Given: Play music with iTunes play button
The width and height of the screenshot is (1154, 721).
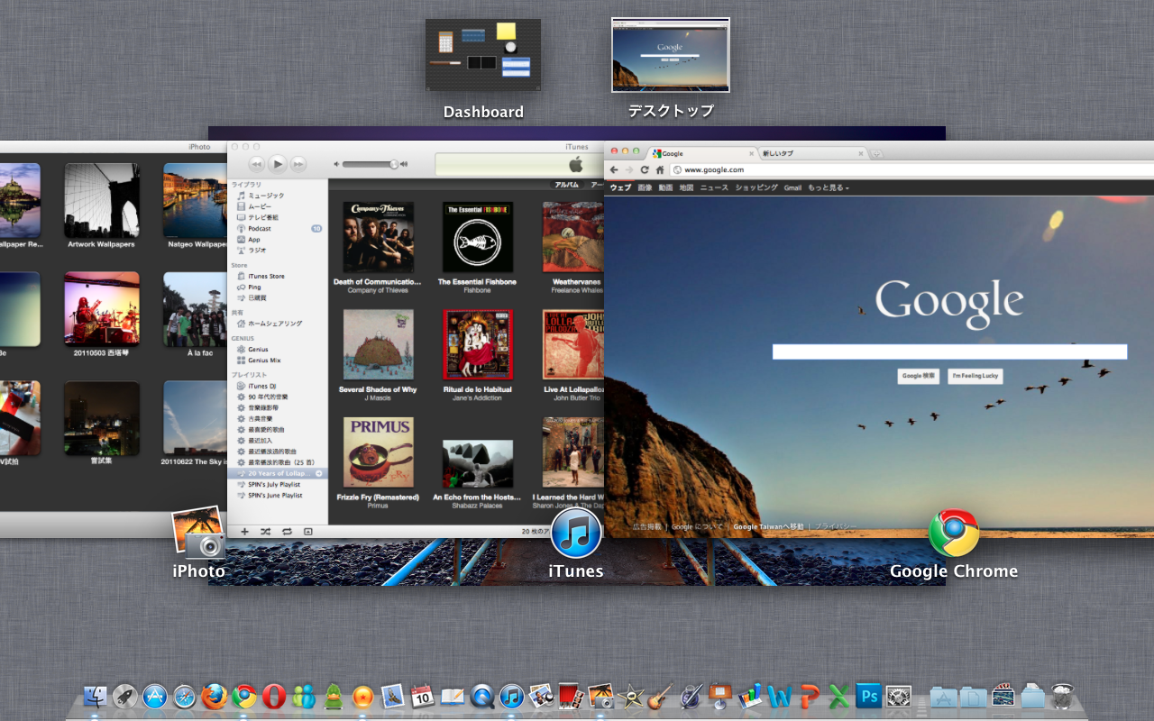Looking at the screenshot, I should pyautogui.click(x=278, y=163).
